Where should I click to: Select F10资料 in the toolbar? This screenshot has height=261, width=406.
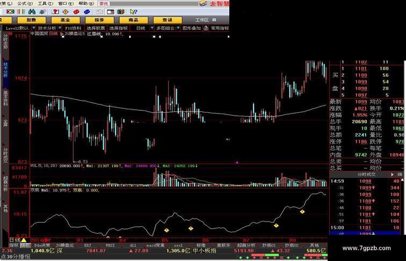[x=73, y=28]
